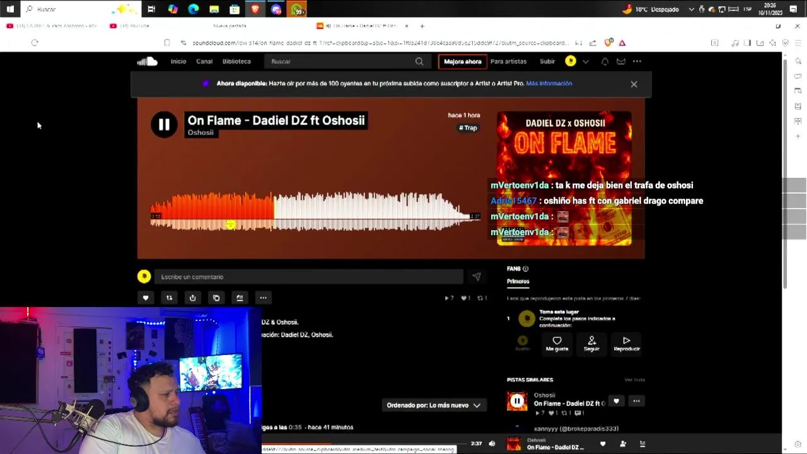Pause the On Flame track in the hero player
The image size is (807, 454).
(x=164, y=125)
